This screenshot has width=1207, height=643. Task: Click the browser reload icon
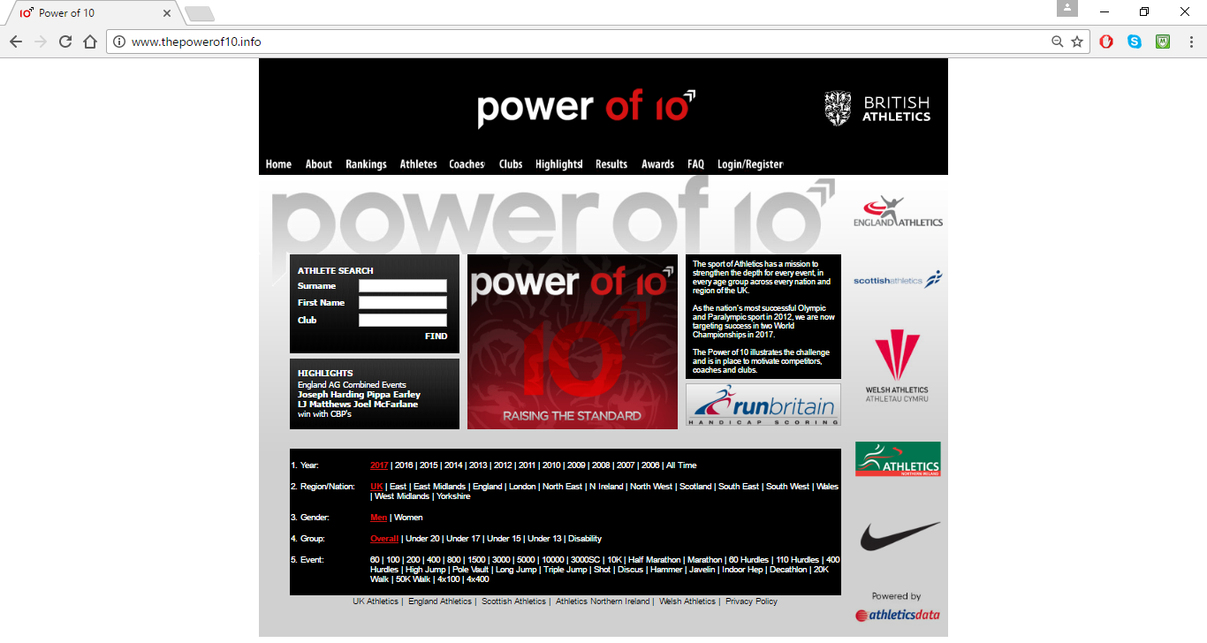coord(65,42)
